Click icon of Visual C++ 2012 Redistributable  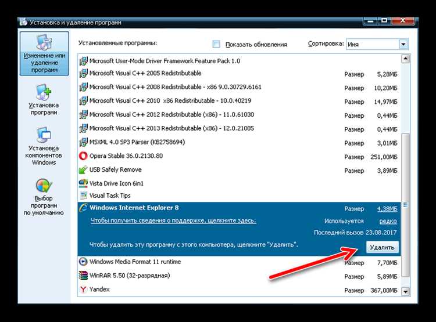[x=83, y=114]
